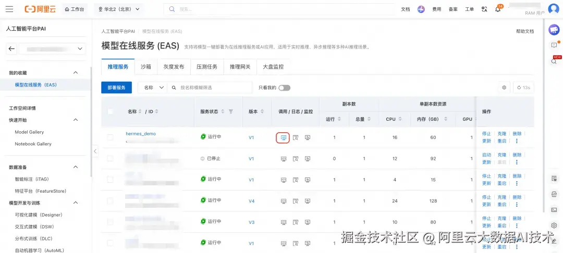Image resolution: width=563 pixels, height=253 pixels.
Task: Open 费用 in the top menu
Action: tap(437, 9)
